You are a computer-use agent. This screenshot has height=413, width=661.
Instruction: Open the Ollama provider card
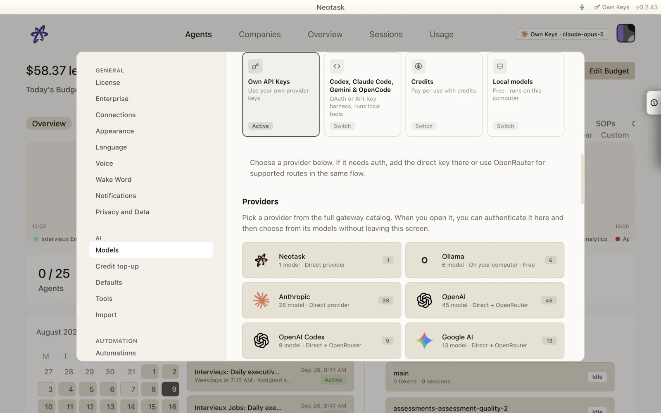(485, 260)
